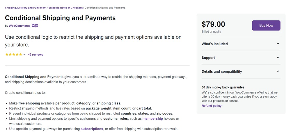Follow the subscriptions link in list
This screenshot has width=291, height=133.
click(x=92, y=129)
